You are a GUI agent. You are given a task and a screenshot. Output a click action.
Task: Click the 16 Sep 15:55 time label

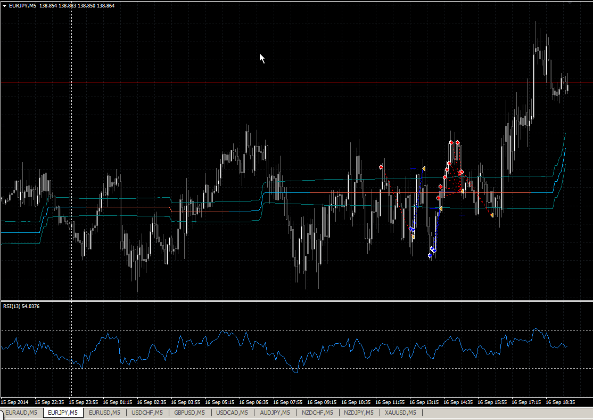pos(492,402)
